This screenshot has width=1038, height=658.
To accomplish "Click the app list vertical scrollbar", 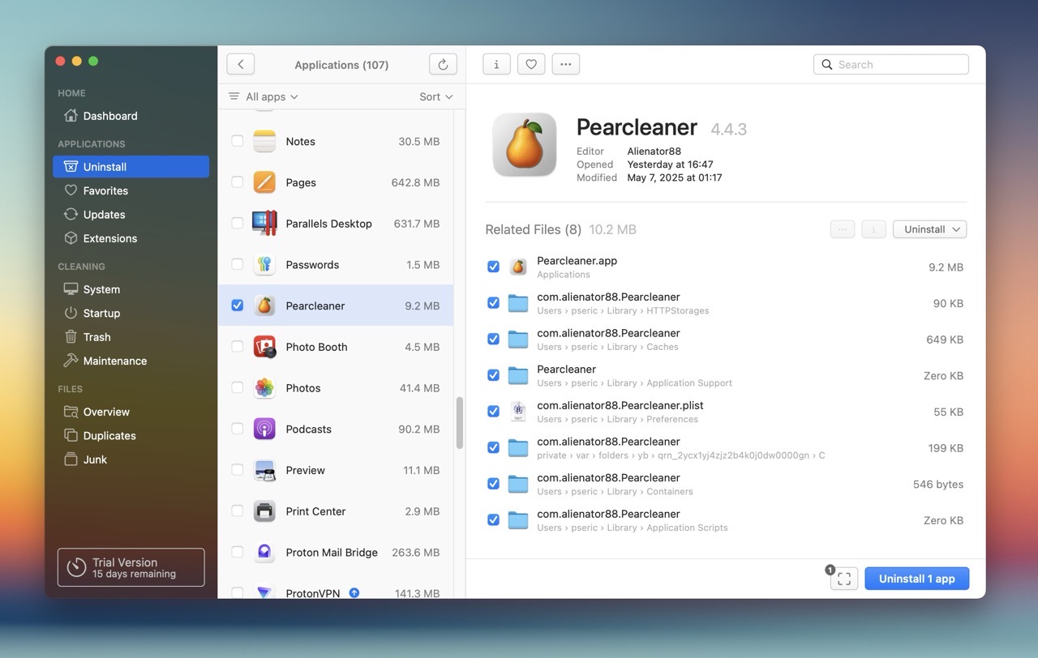I will [x=459, y=422].
